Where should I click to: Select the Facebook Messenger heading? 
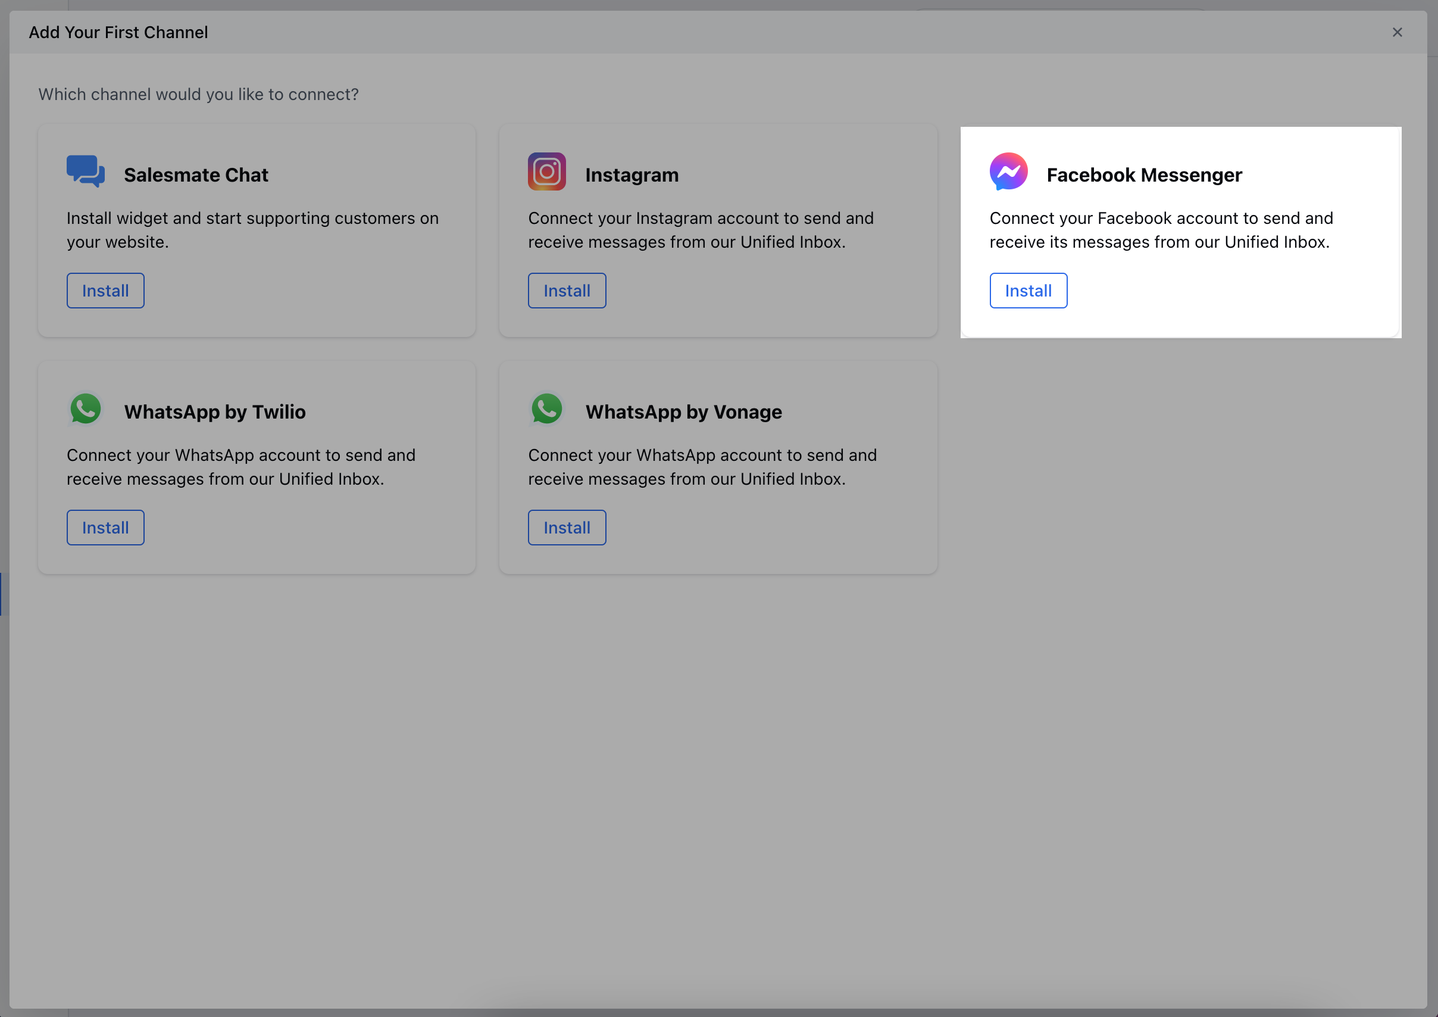pyautogui.click(x=1144, y=175)
